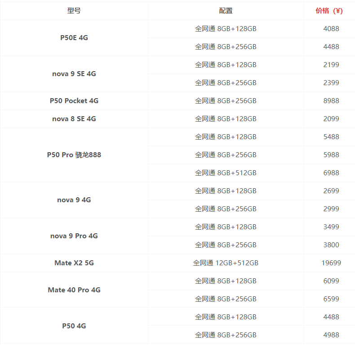Viewport: 355px width, 345px height.
Task: Click the 型号 column header
Action: point(74,11)
